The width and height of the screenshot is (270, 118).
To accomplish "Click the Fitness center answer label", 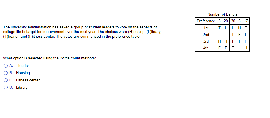I will click(x=28, y=80).
